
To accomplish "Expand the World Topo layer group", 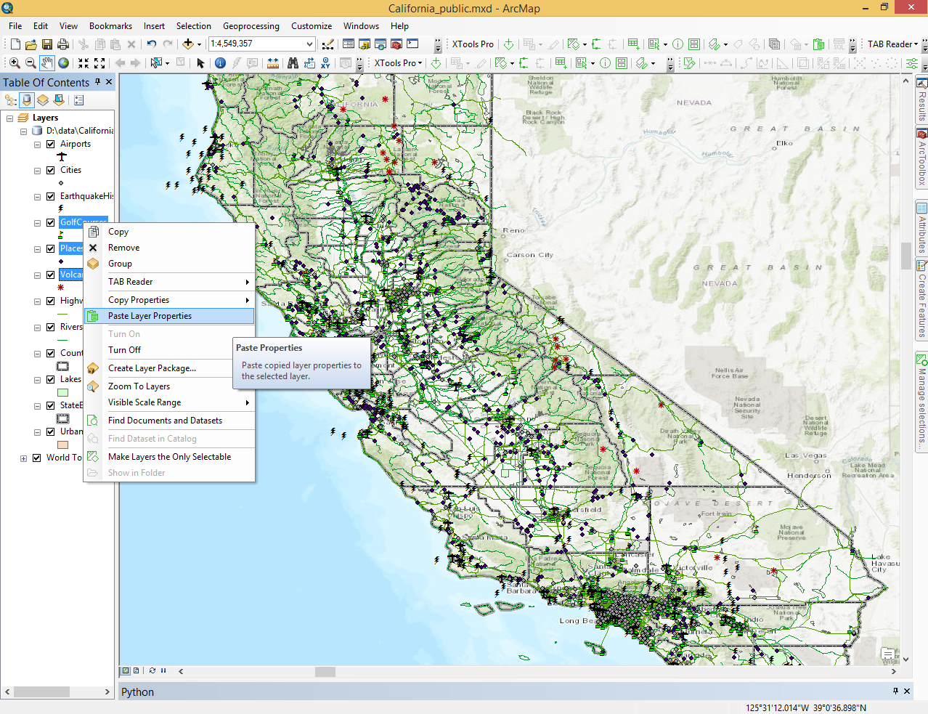I will (23, 458).
